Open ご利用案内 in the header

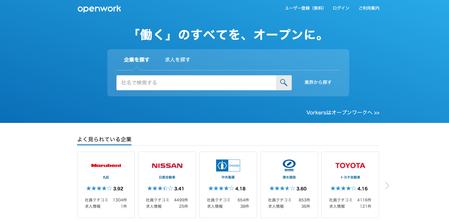pyautogui.click(x=369, y=8)
